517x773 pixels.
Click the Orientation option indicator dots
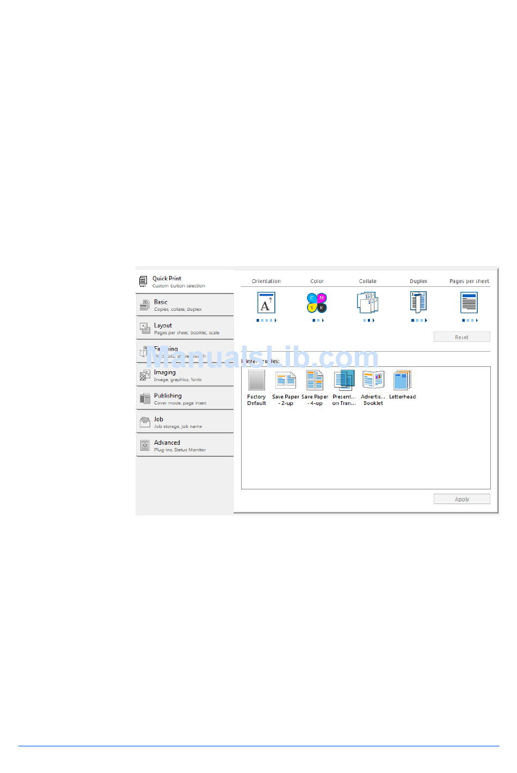[267, 321]
